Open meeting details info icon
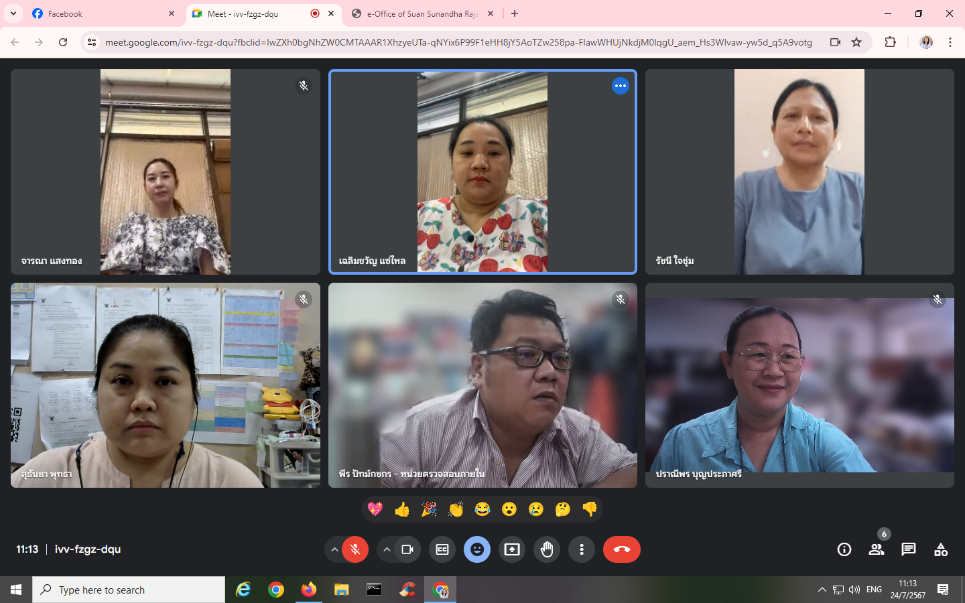The width and height of the screenshot is (965, 603). click(x=844, y=549)
